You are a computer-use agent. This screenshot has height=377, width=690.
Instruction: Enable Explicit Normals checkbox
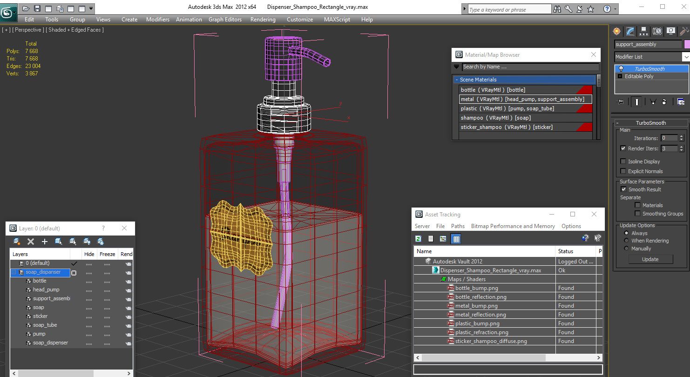[623, 171]
